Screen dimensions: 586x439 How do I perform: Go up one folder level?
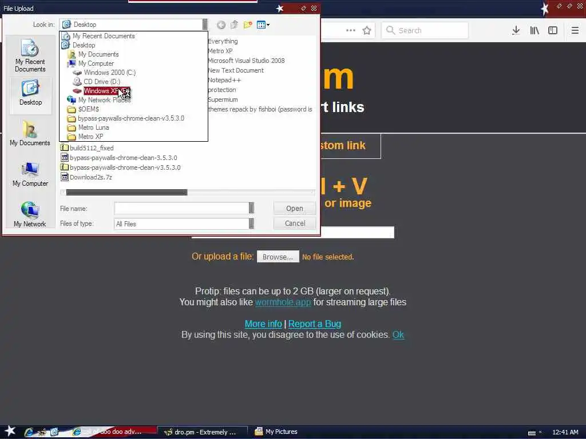234,25
